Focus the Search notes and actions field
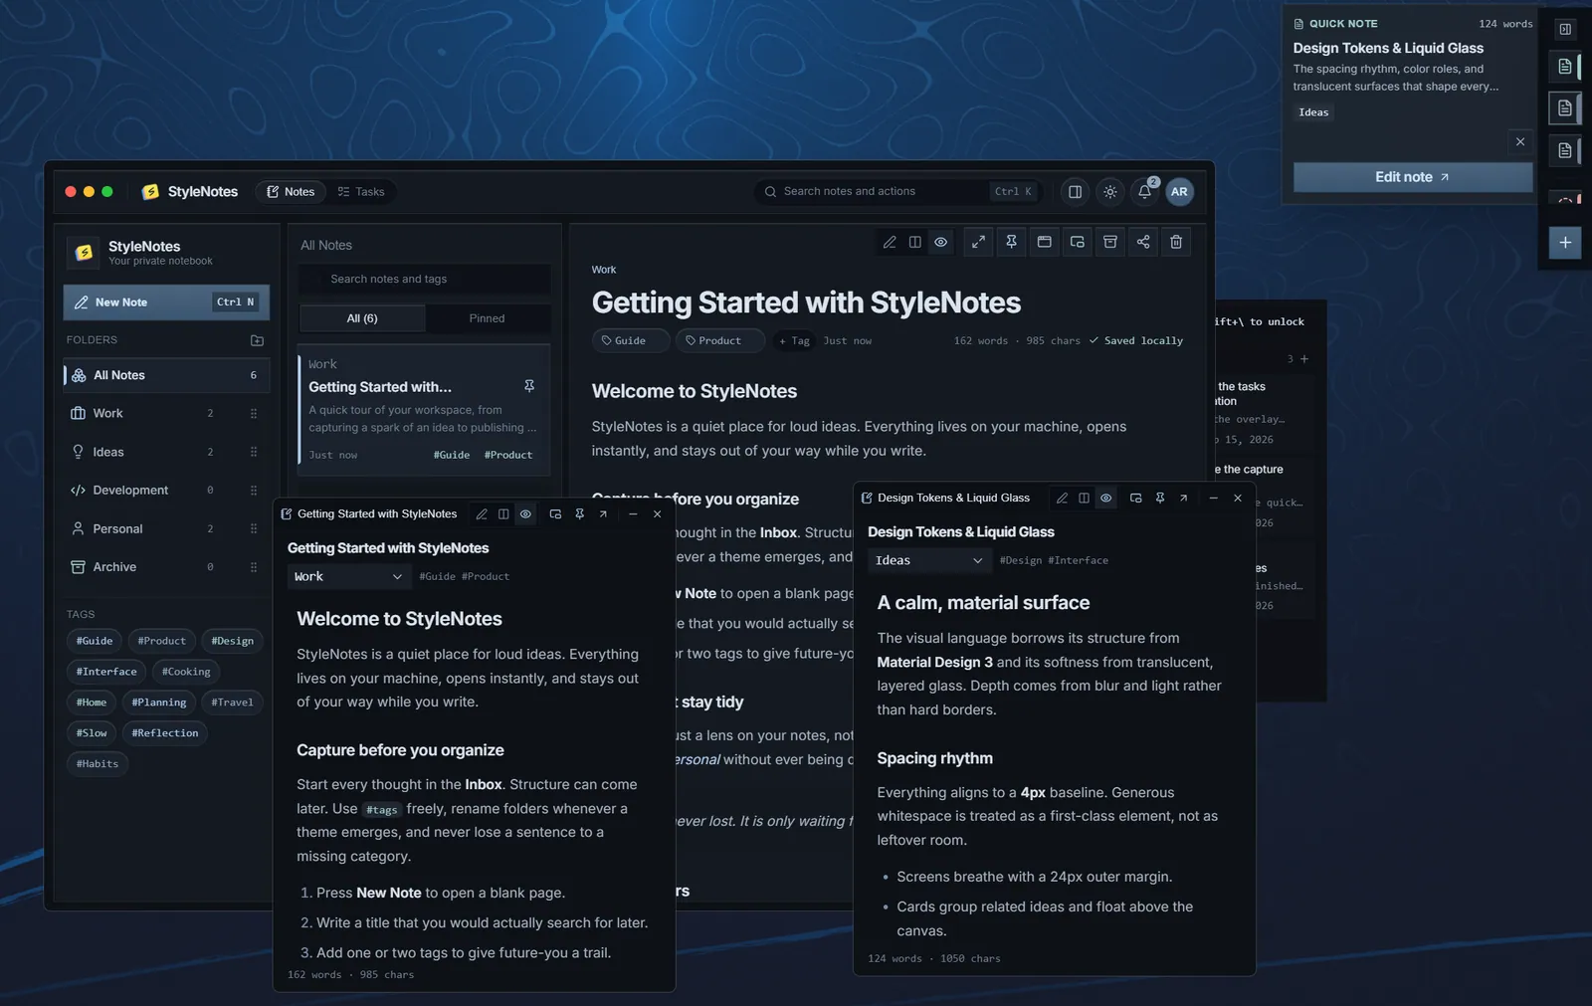 pos(897,192)
